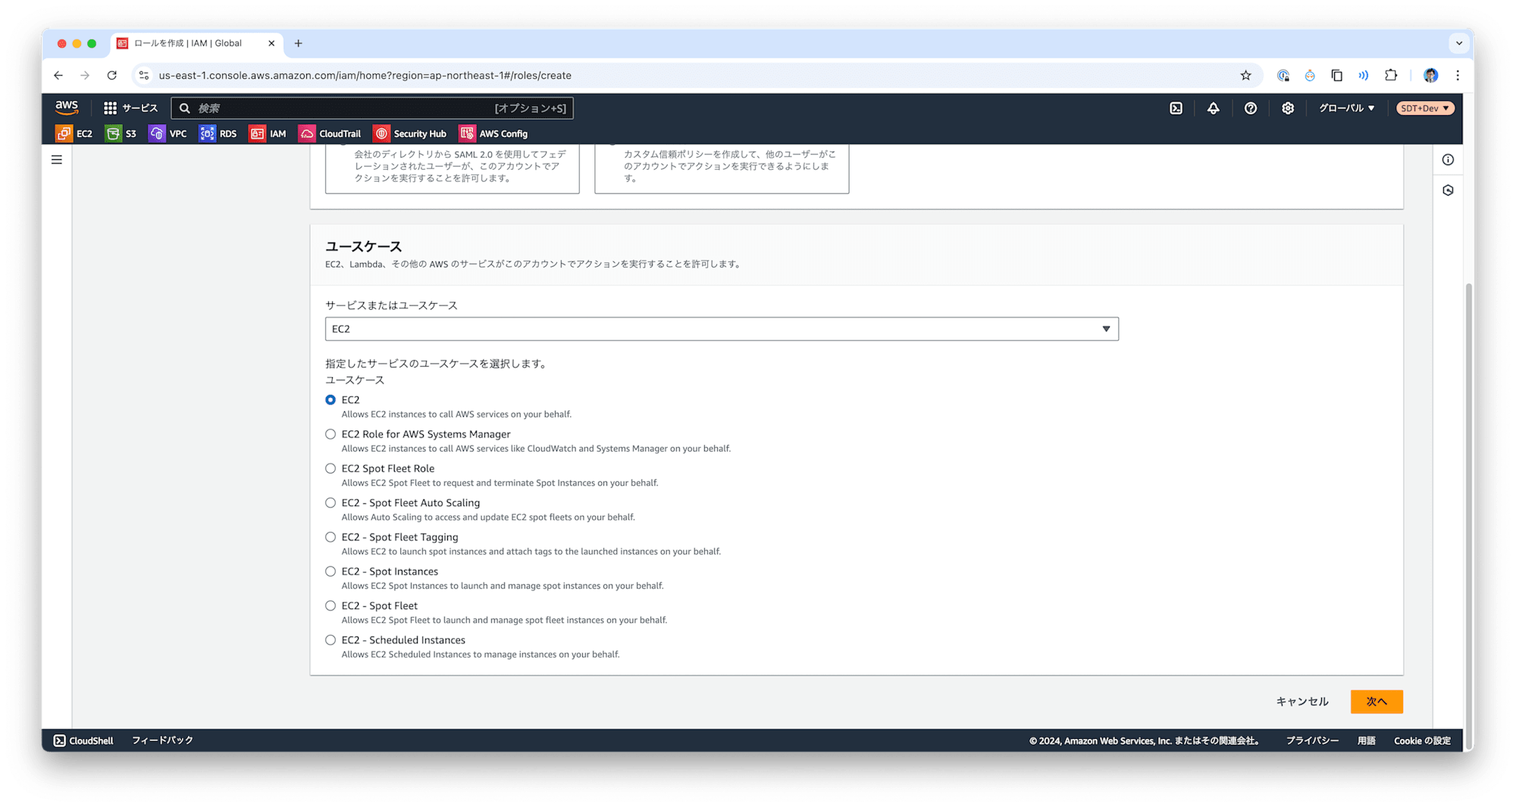The width and height of the screenshot is (1516, 807).
Task: Select EC2 Spot Fleet Role option
Action: (330, 468)
